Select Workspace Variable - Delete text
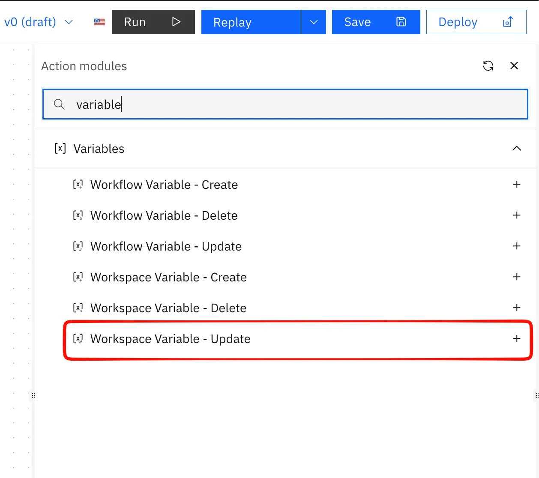The height and width of the screenshot is (478, 539). tap(168, 308)
